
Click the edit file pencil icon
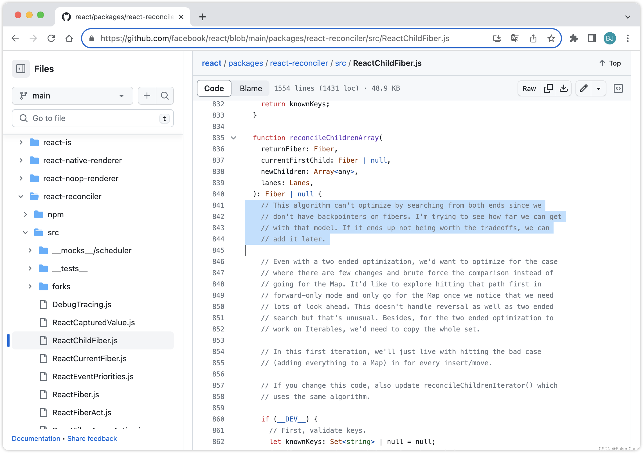click(584, 88)
